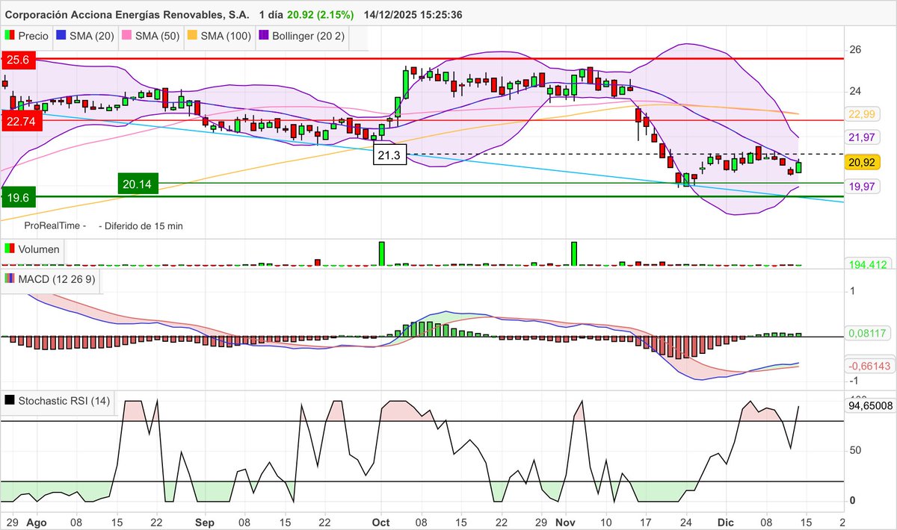Click the 24 price axis label
The image size is (897, 530).
855,91
